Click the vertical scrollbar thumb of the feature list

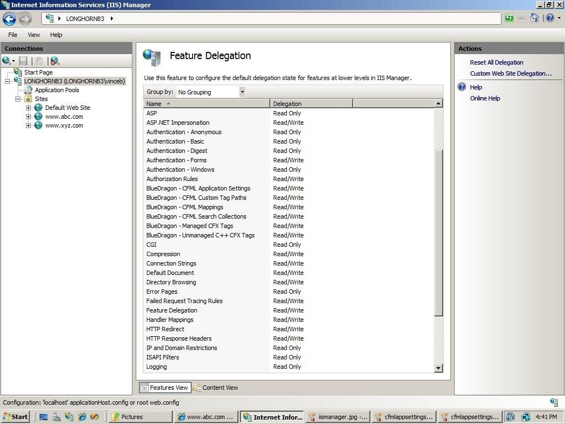pyautogui.click(x=438, y=233)
